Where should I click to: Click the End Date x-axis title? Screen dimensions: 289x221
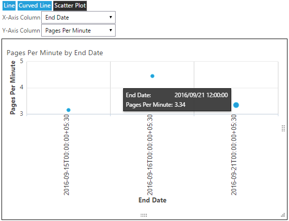(x=152, y=200)
